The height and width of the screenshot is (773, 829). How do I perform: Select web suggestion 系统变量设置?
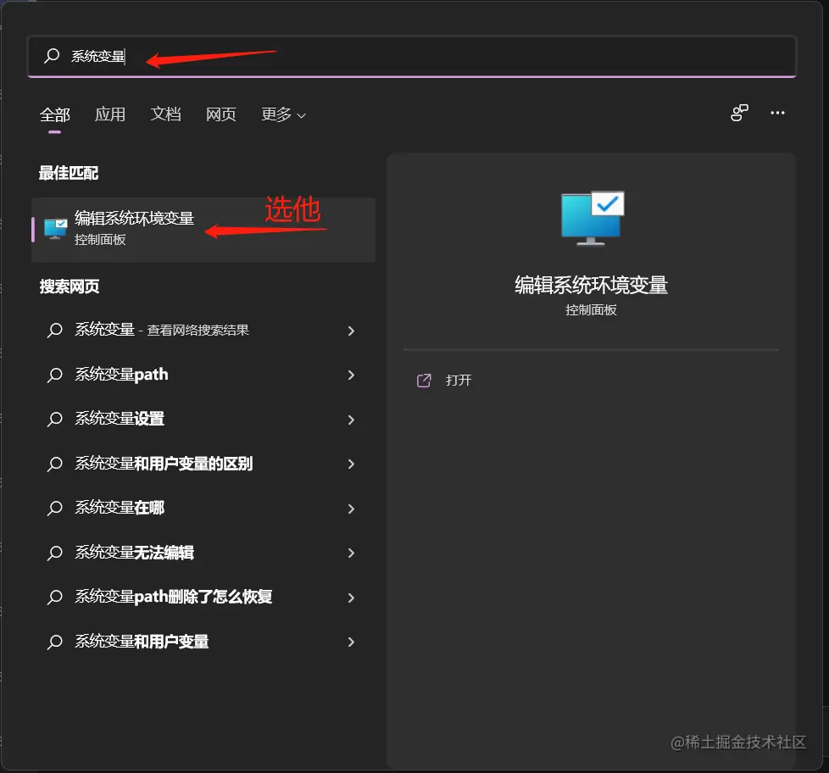click(203, 420)
